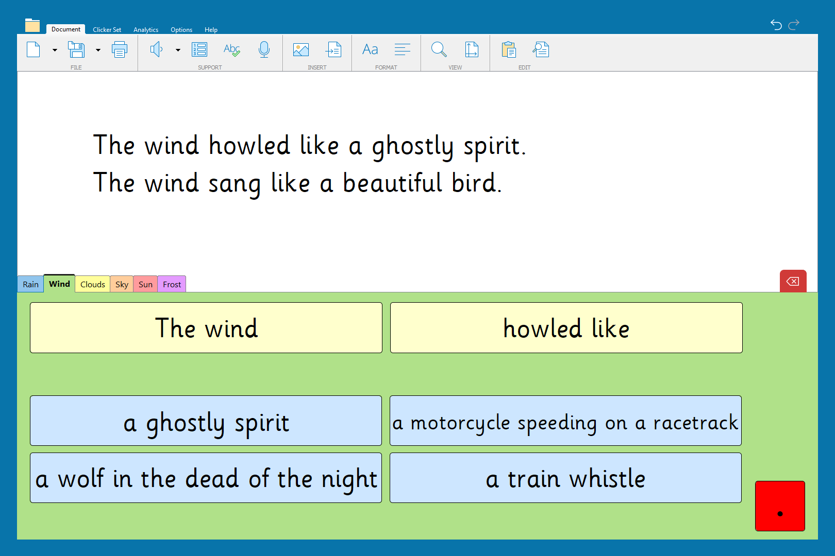
Task: Expand the speech options dropdown arrow
Action: pos(178,50)
